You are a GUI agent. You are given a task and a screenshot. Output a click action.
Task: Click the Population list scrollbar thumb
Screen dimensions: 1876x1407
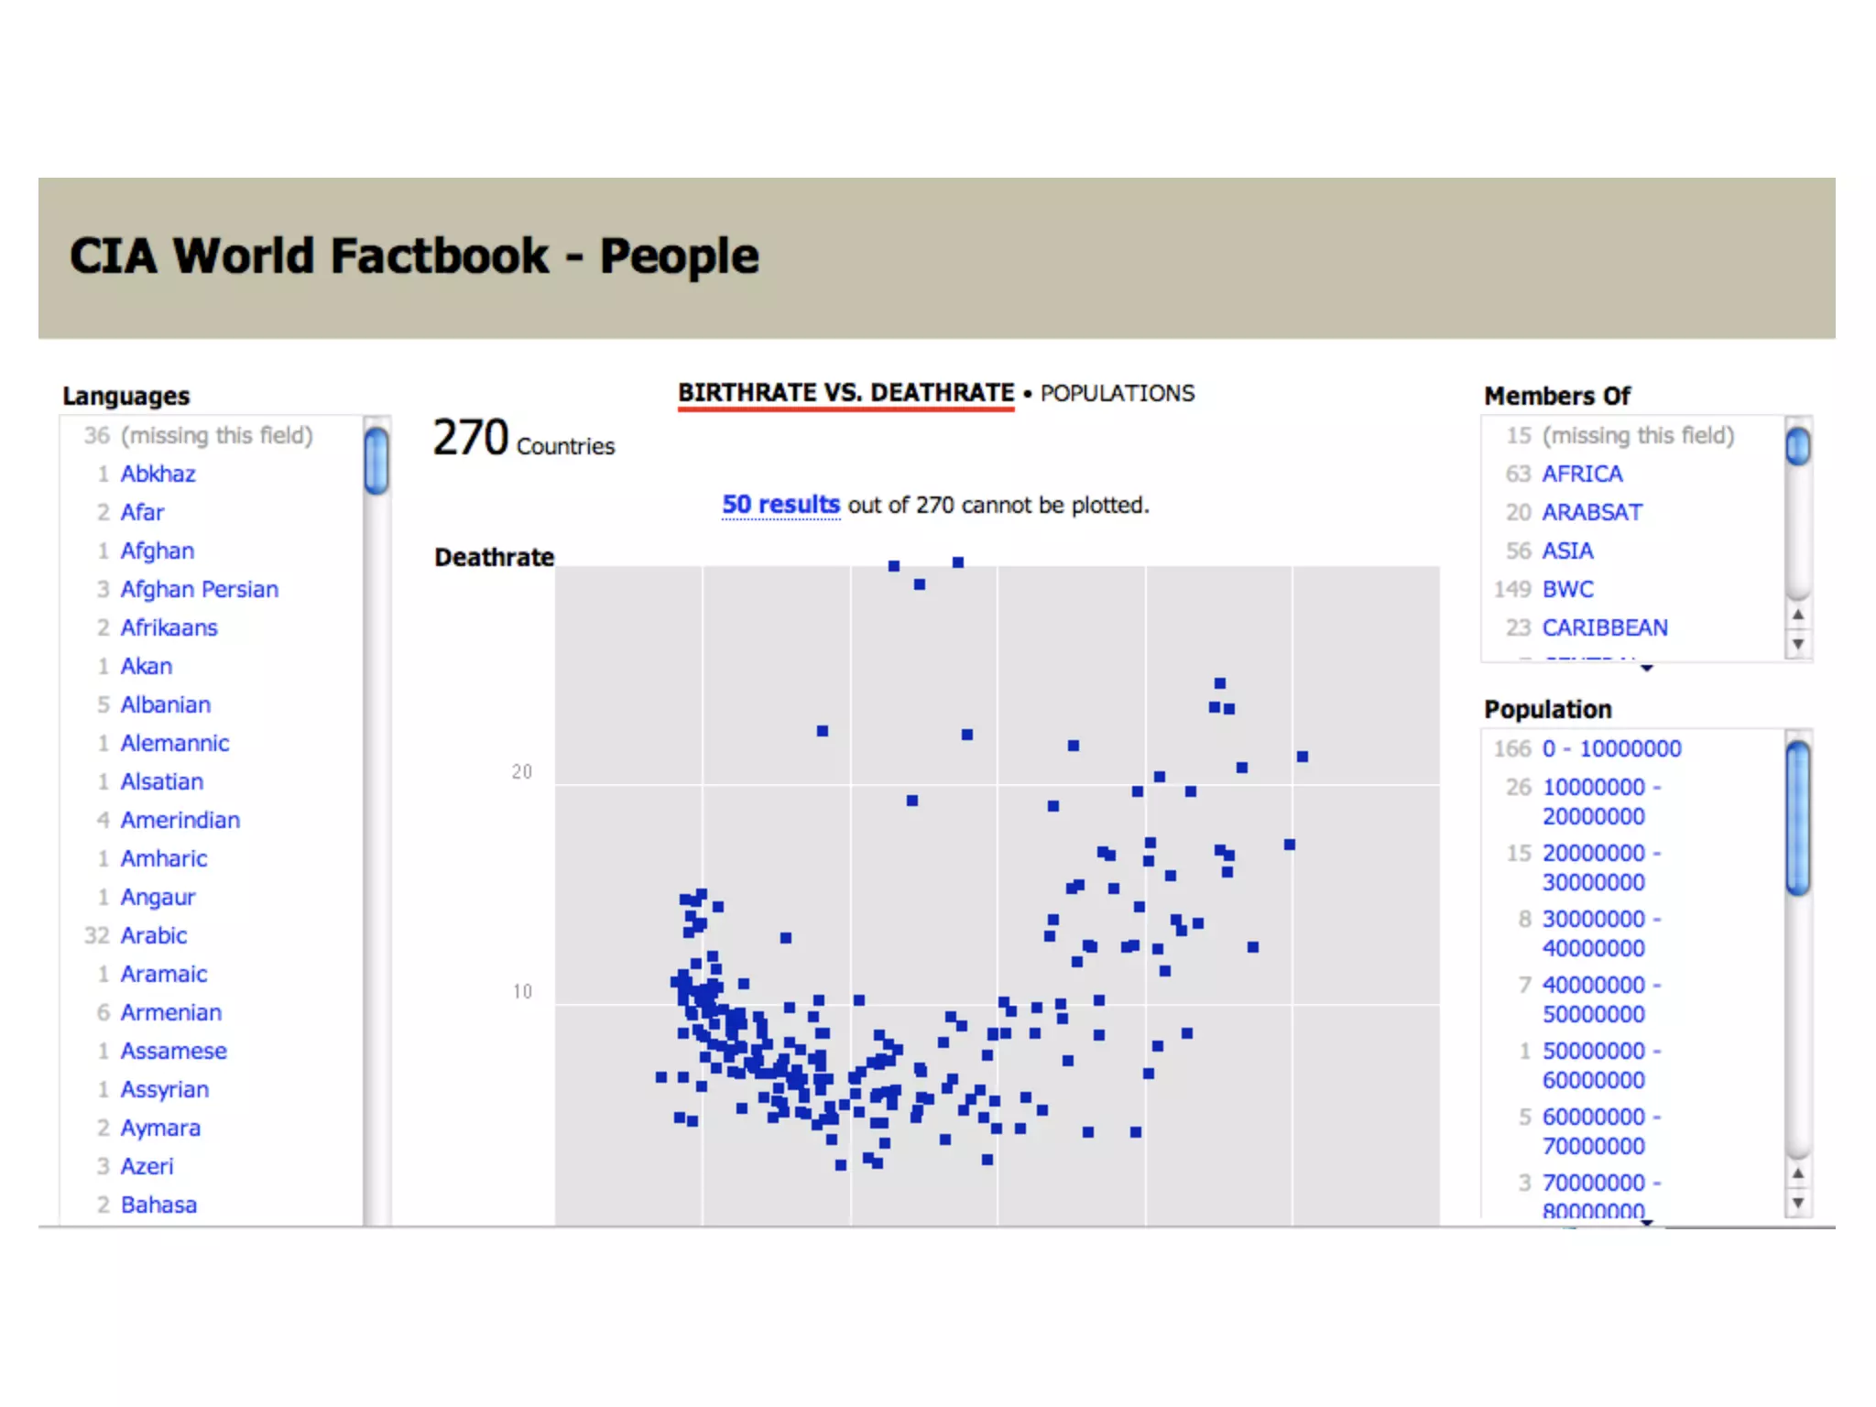1798,817
